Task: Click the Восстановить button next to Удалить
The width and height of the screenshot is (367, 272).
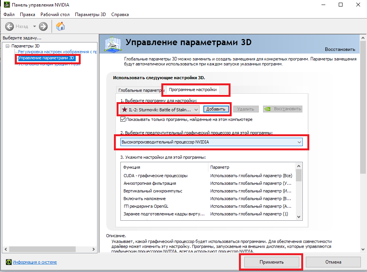Action: click(x=283, y=109)
